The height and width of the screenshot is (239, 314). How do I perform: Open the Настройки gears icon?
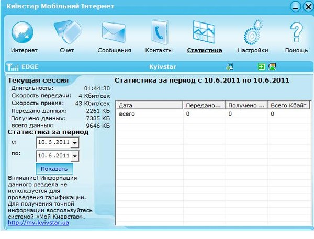(x=253, y=32)
